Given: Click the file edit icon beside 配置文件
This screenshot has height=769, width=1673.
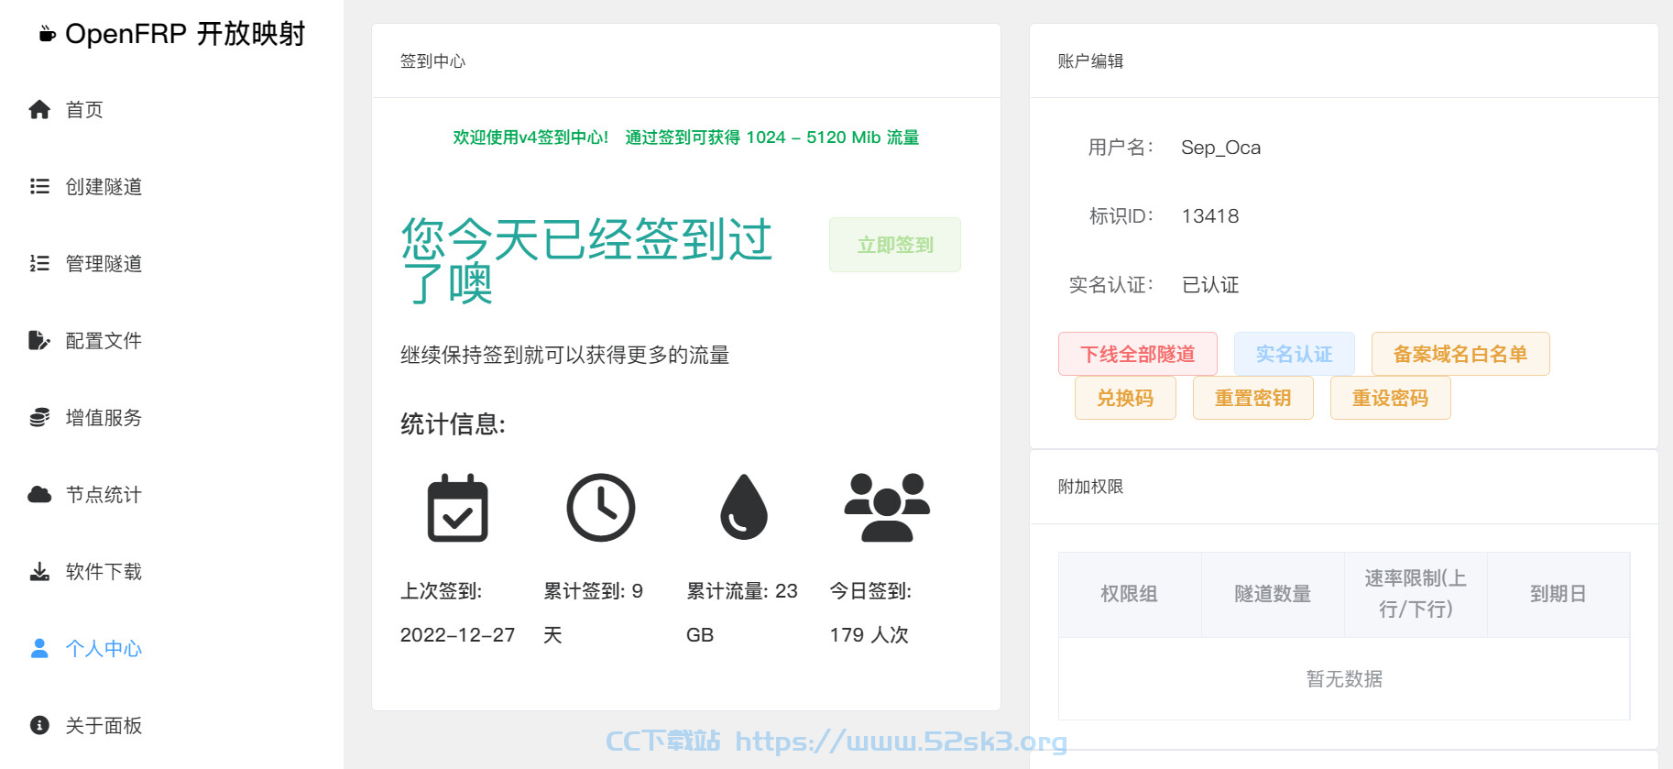Looking at the screenshot, I should [x=39, y=341].
